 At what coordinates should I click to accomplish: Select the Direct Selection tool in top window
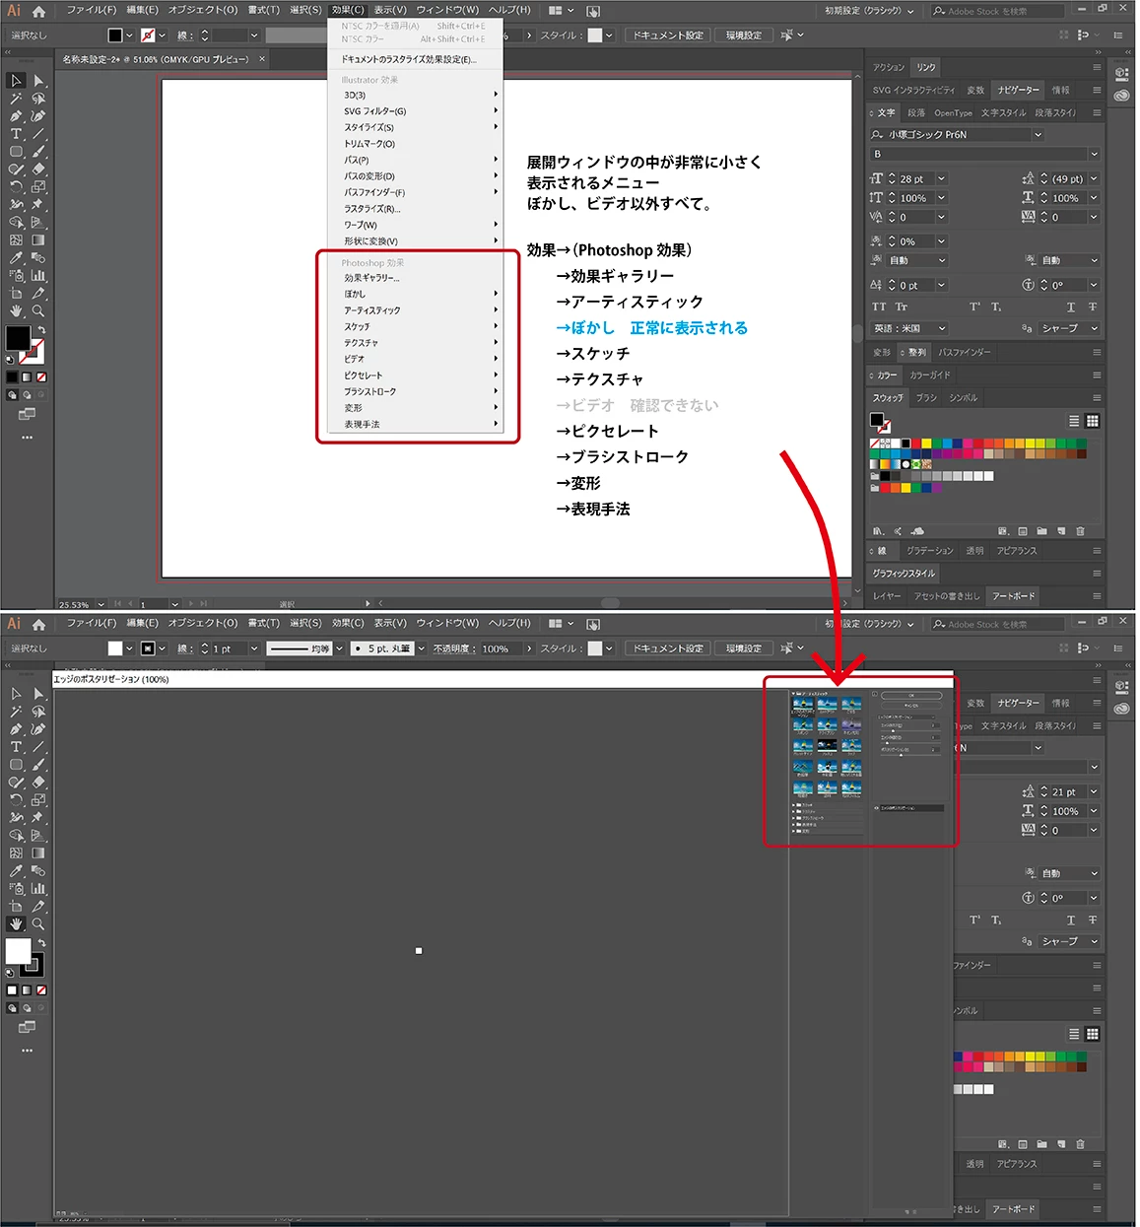pyautogui.click(x=38, y=81)
